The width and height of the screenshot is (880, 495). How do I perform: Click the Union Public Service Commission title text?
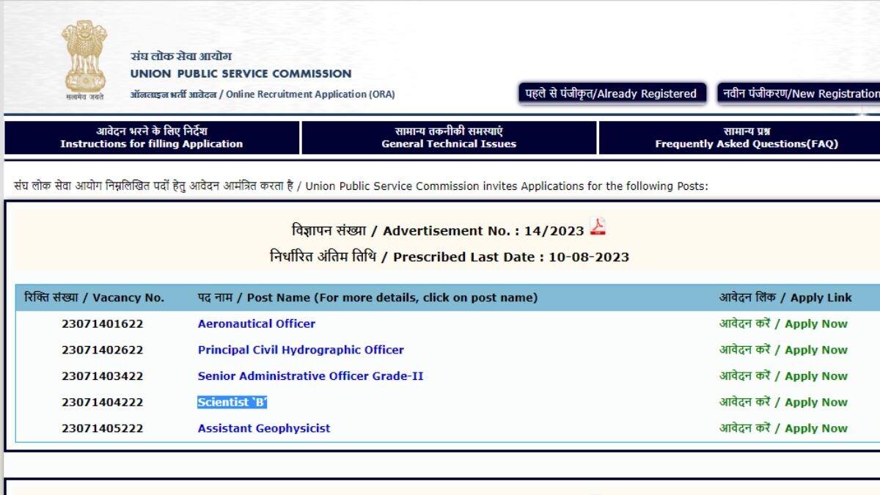(x=241, y=74)
